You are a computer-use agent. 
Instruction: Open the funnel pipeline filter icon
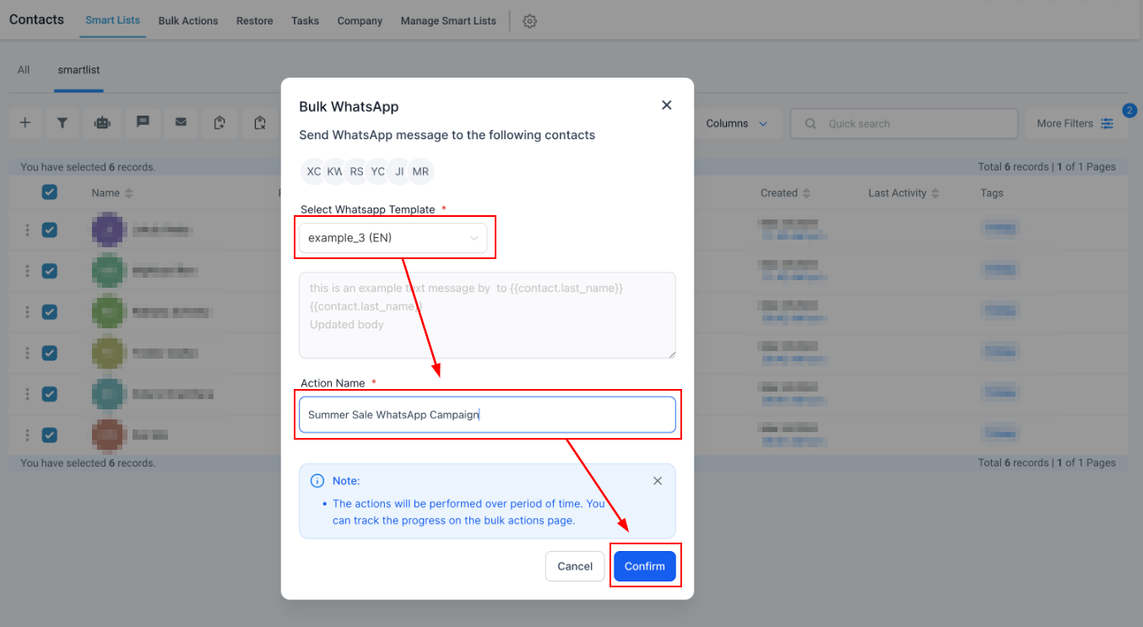click(62, 123)
